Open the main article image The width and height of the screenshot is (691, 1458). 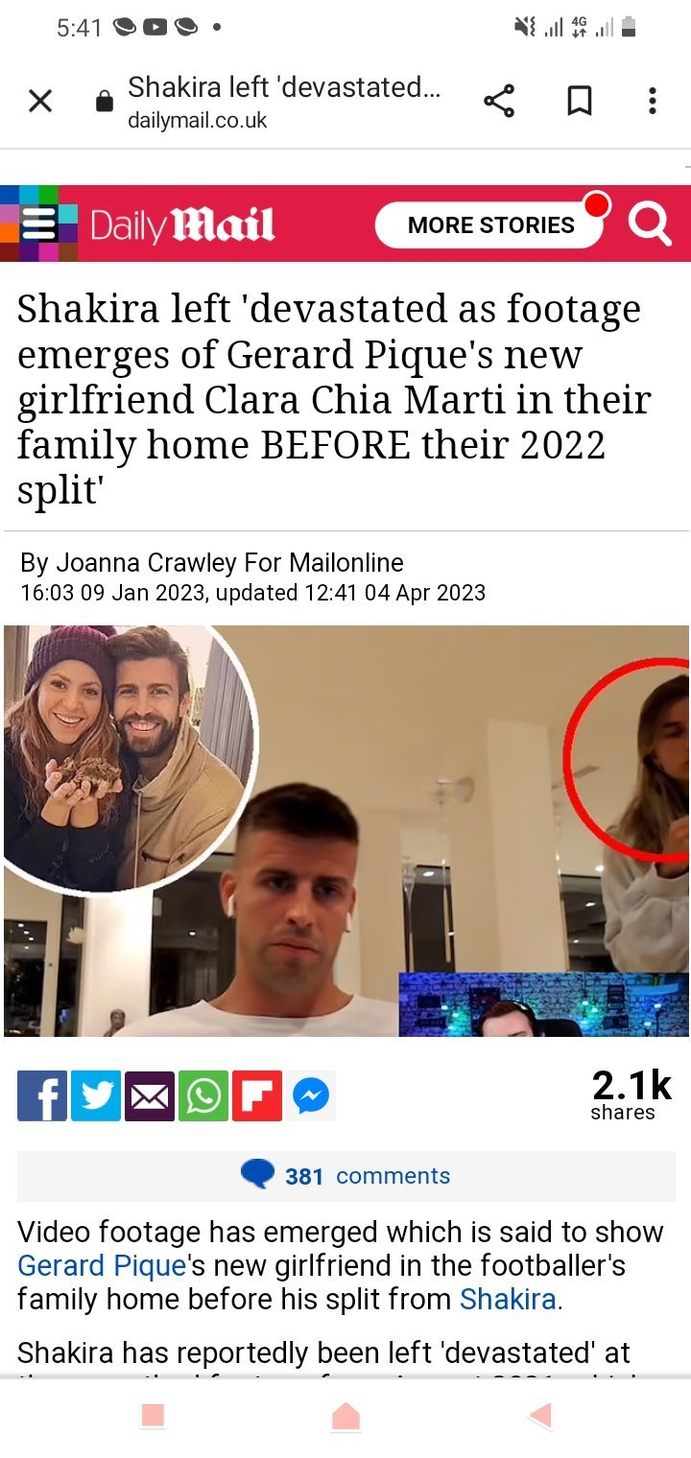(346, 831)
